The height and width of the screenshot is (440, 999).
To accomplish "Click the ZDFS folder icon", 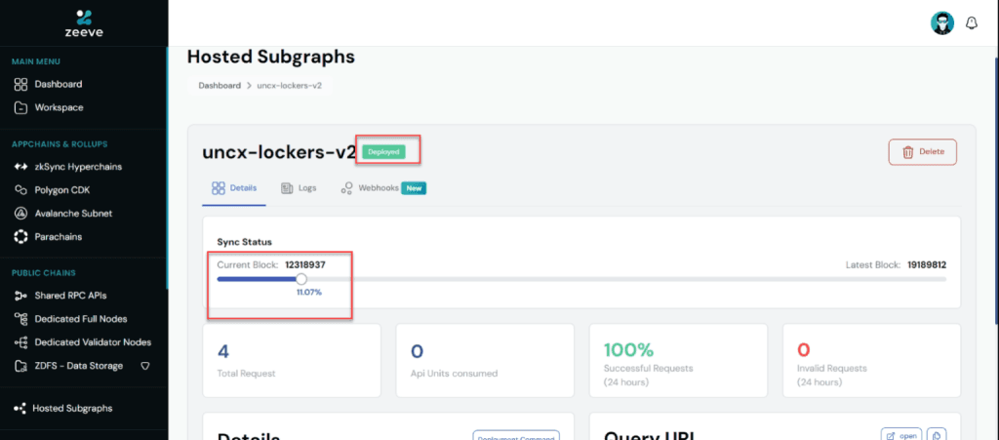I will (20, 366).
